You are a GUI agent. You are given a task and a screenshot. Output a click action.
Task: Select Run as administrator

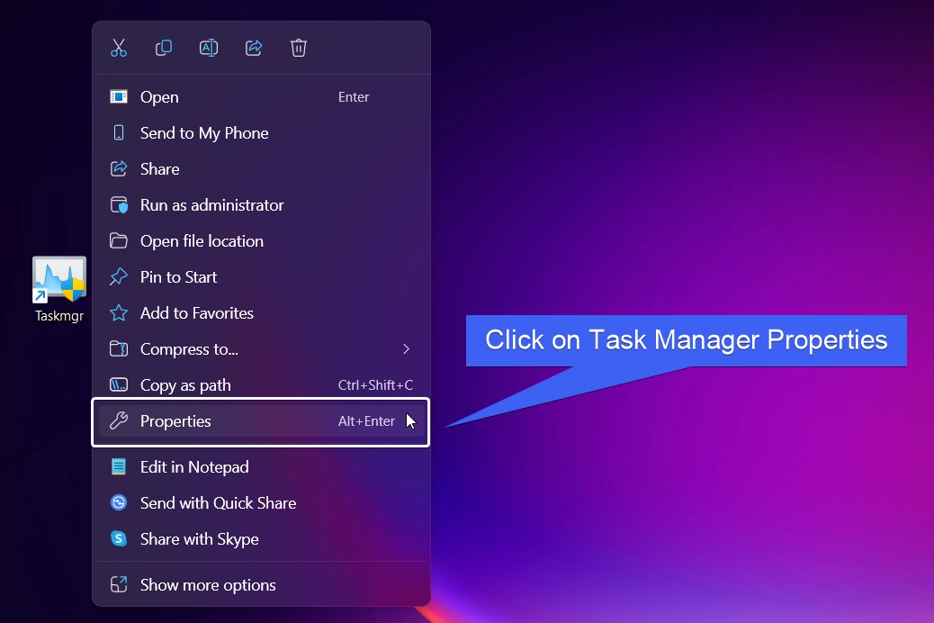(x=261, y=205)
